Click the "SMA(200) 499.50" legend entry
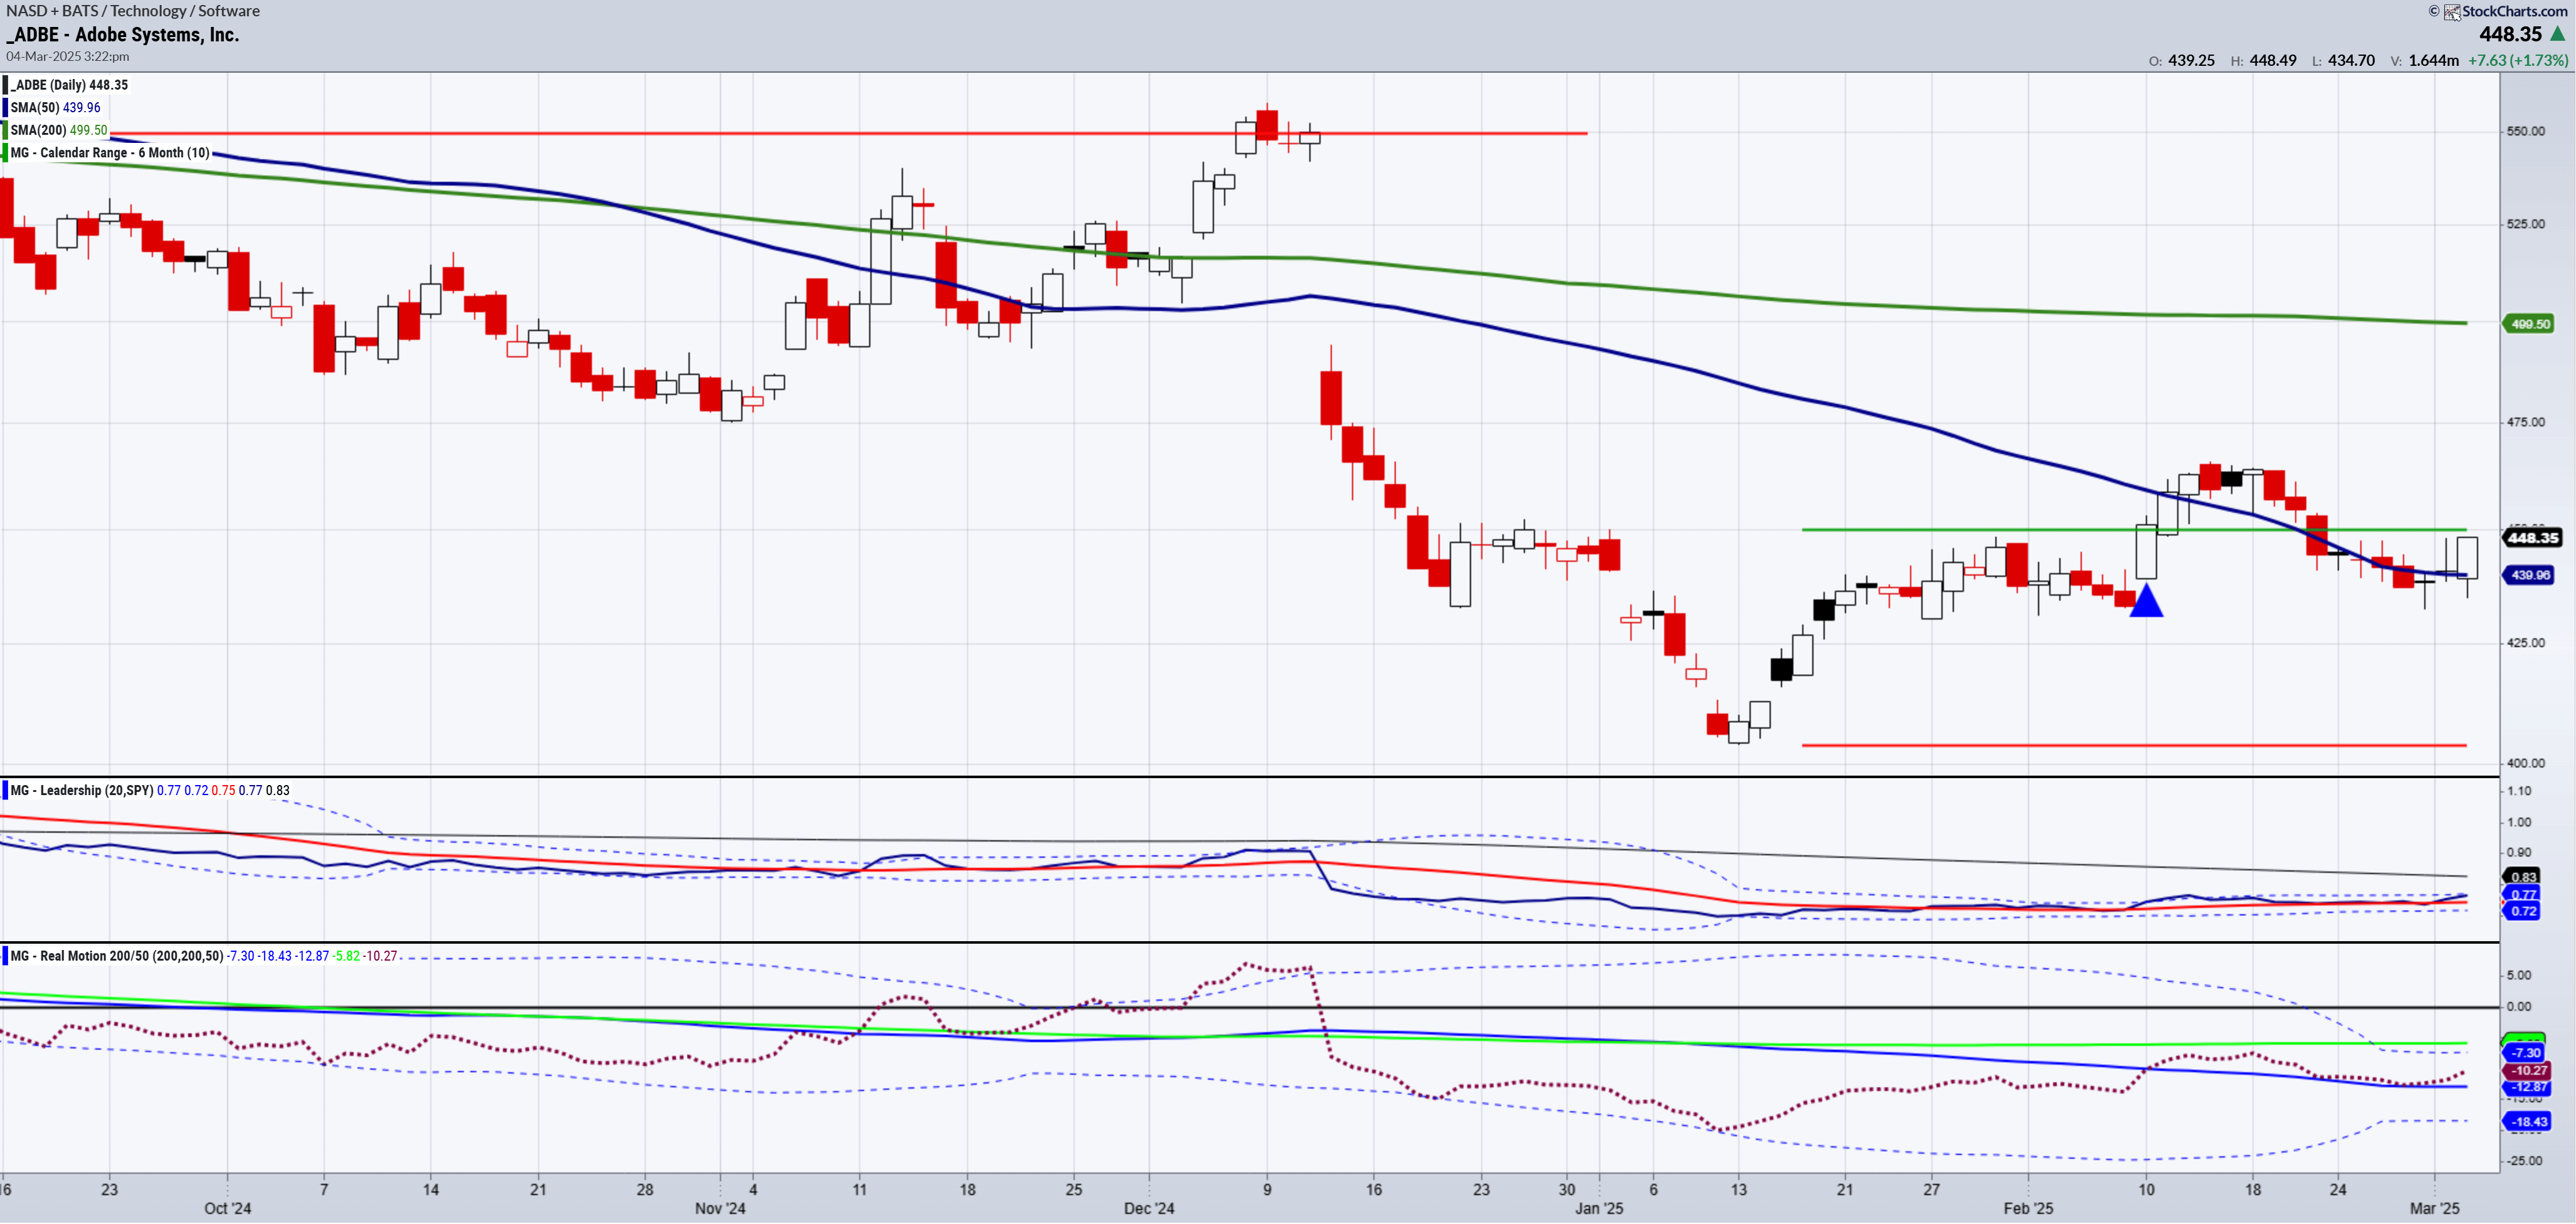 coord(59,130)
